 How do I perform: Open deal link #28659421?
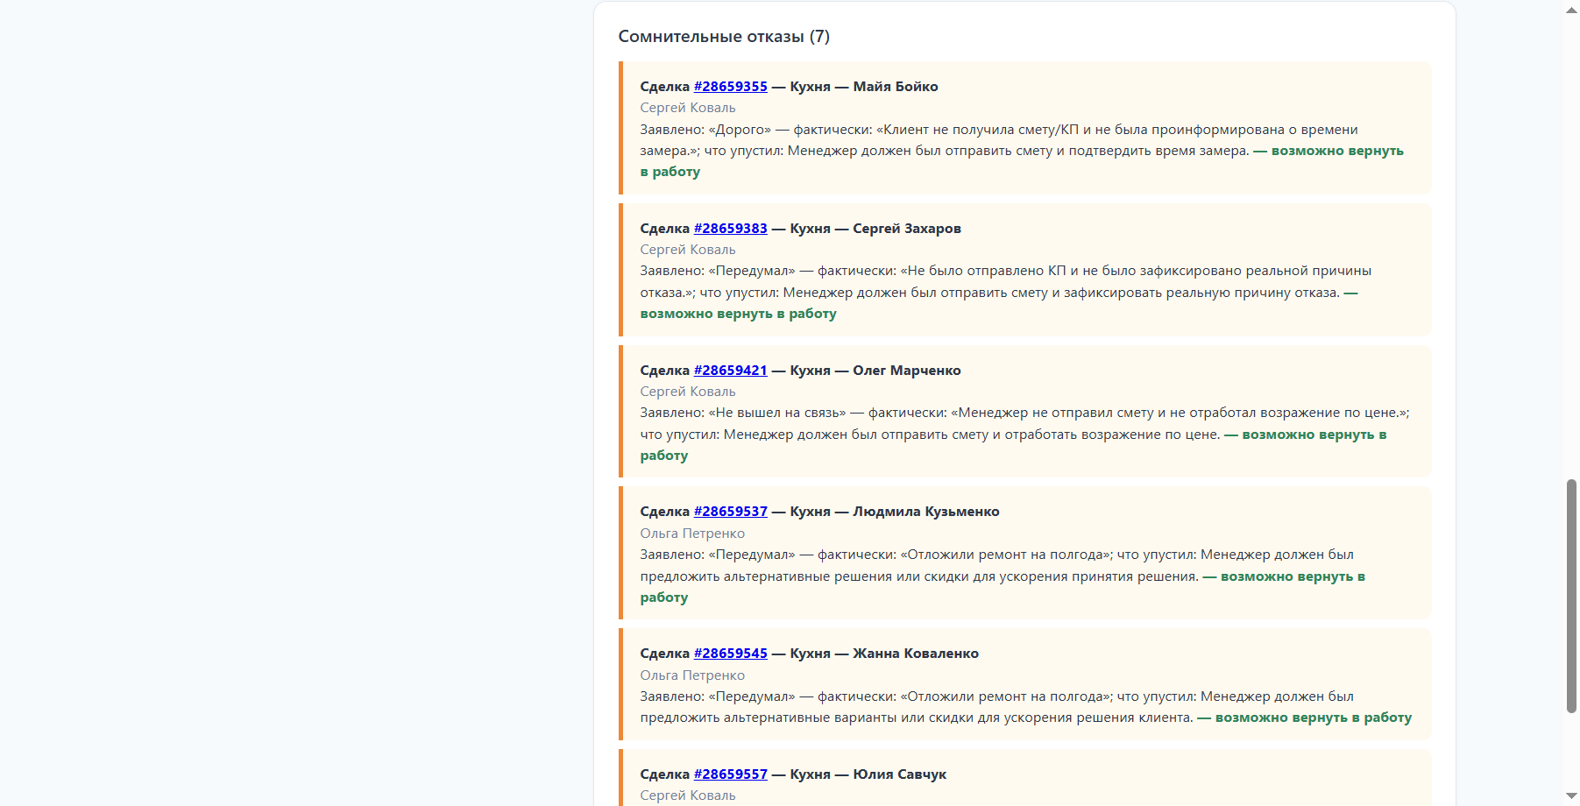tap(730, 371)
